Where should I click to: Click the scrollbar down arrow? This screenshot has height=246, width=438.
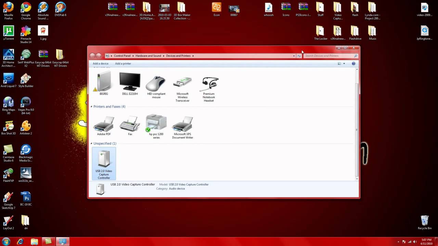(x=357, y=179)
